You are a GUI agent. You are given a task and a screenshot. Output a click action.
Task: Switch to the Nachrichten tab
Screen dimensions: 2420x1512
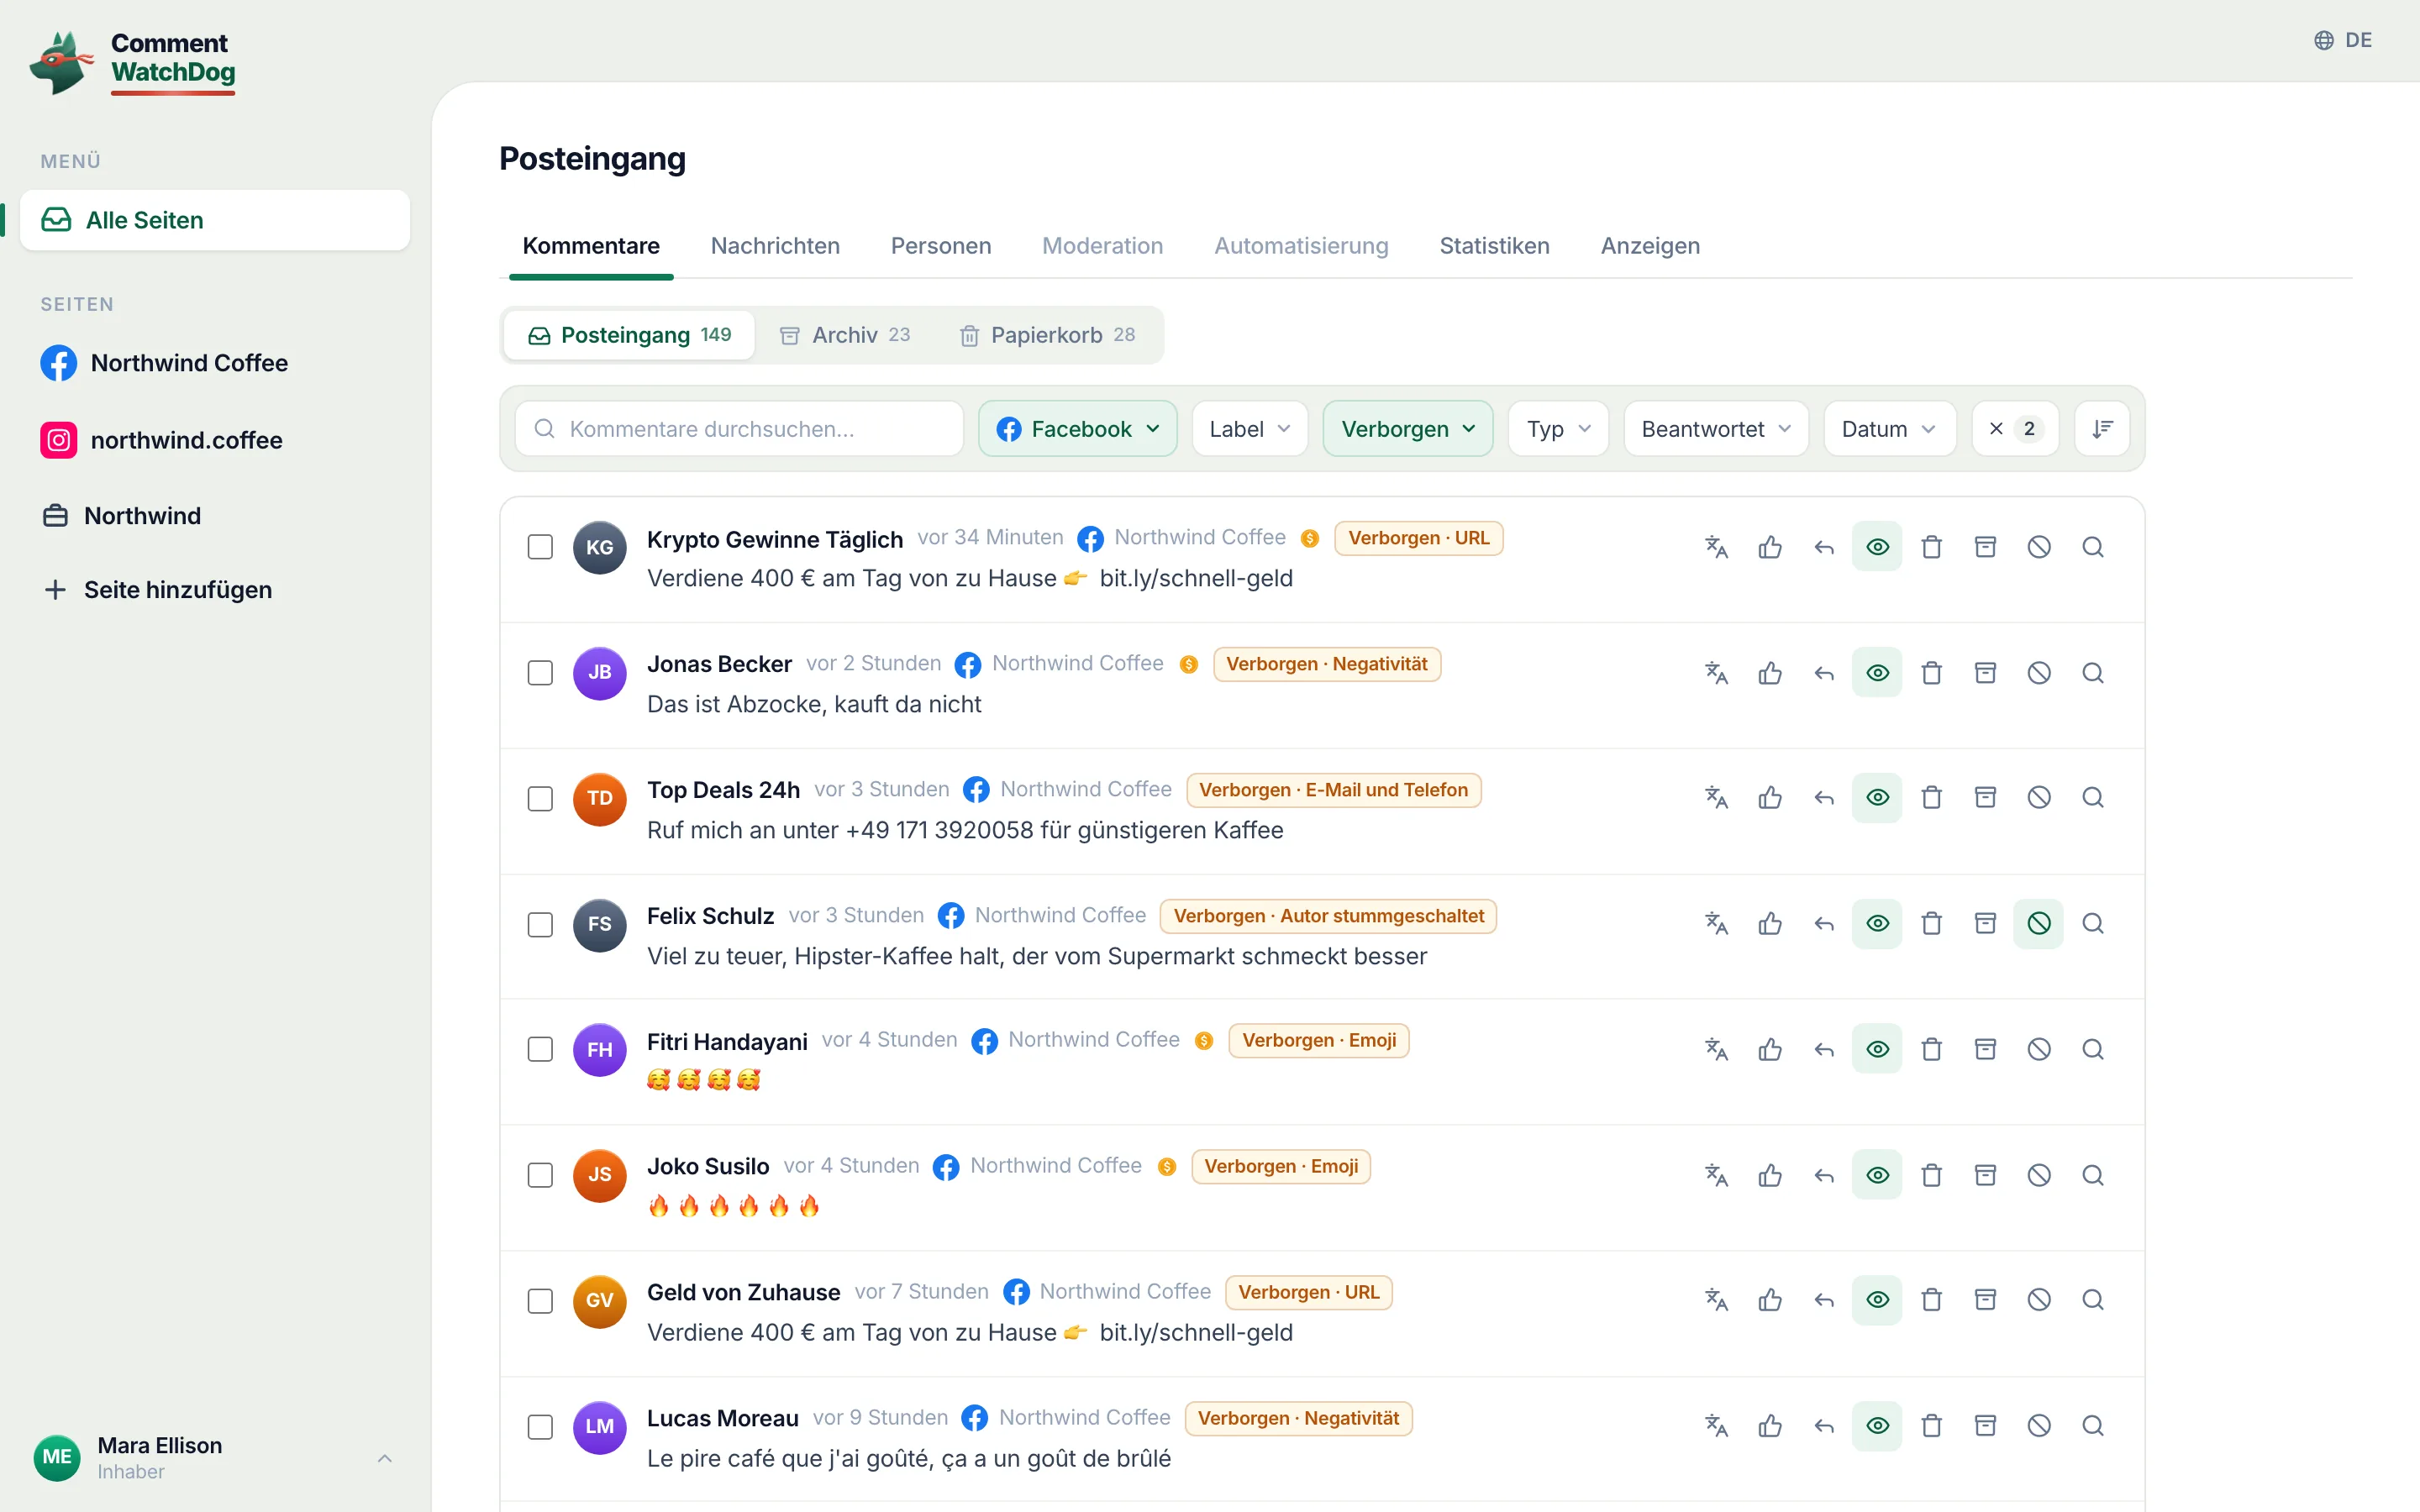775,246
